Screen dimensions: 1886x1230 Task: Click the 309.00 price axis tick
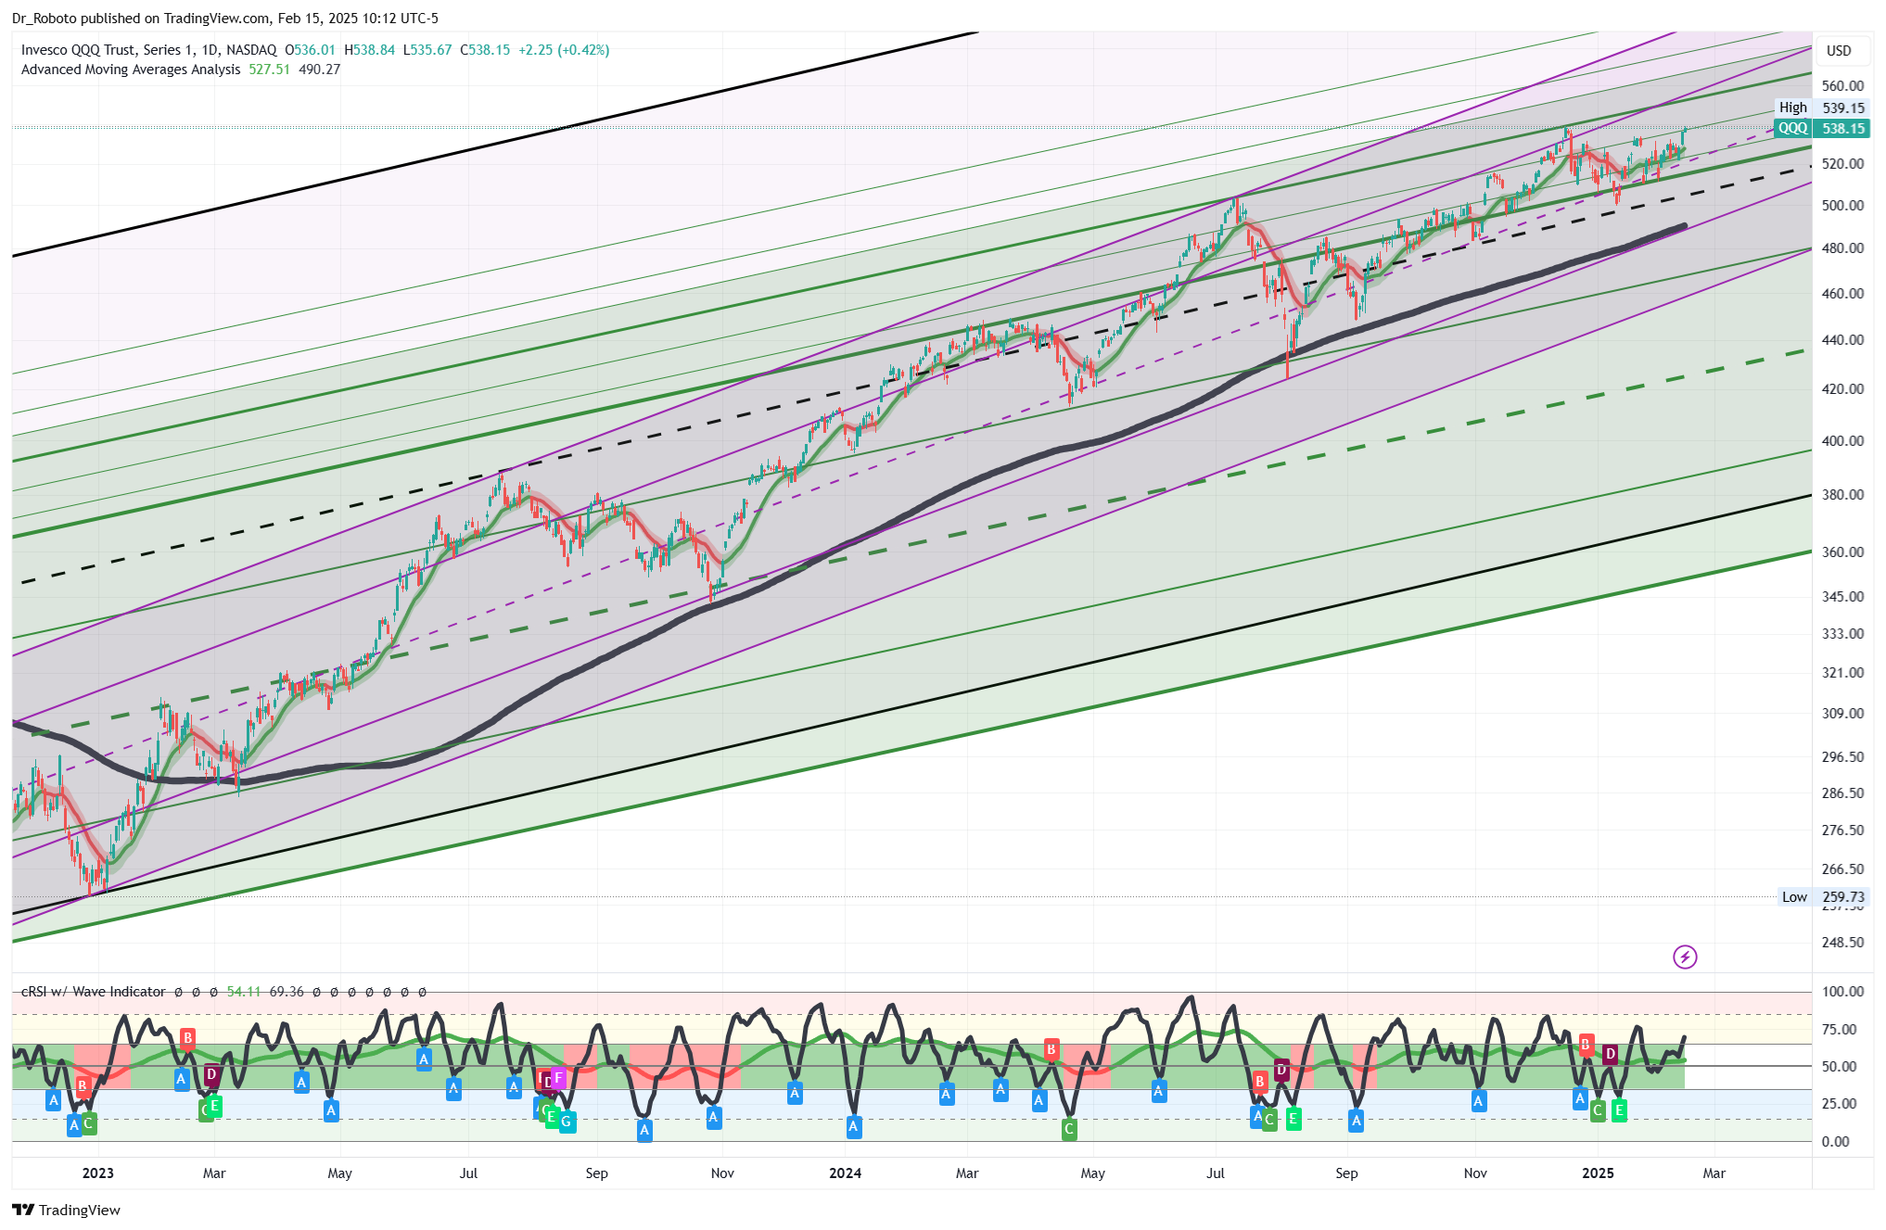pos(1842,714)
